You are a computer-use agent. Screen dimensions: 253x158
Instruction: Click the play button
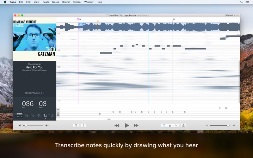pos(127,125)
